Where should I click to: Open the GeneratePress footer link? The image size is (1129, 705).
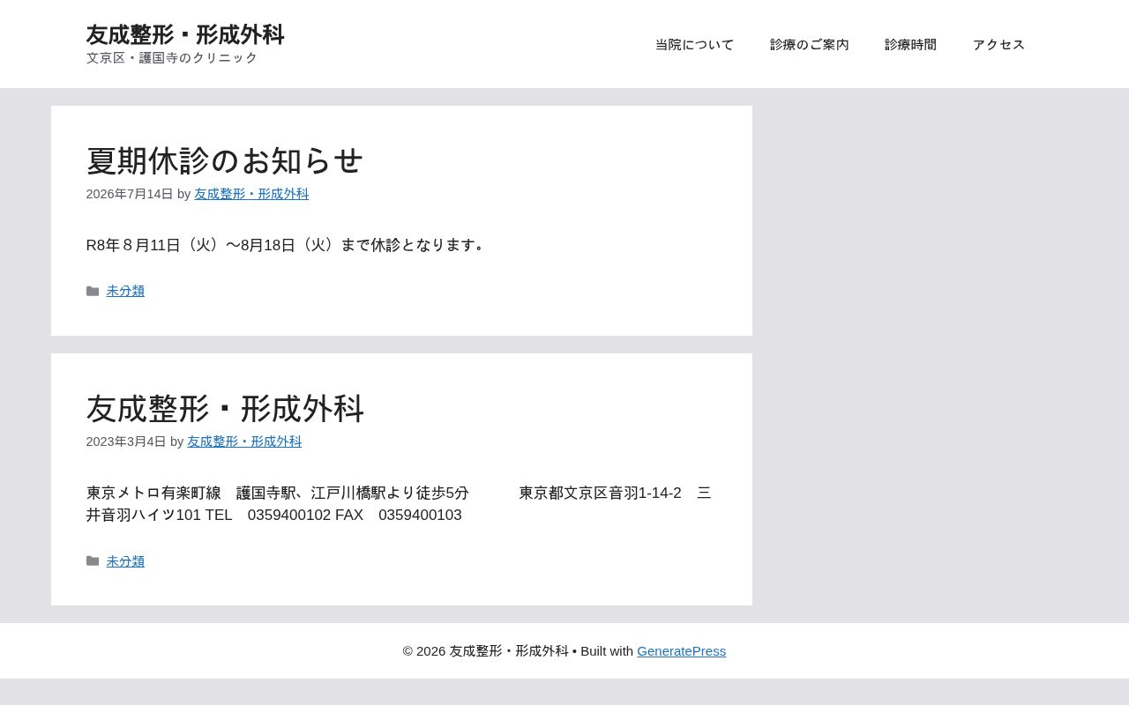coord(681,651)
